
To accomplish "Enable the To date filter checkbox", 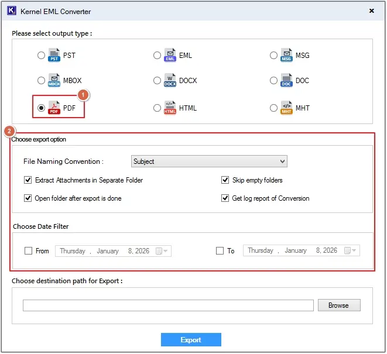I will (220, 251).
